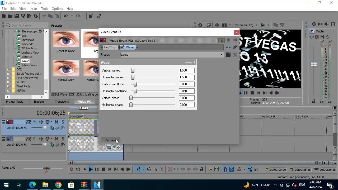Select Wave in plug-in list
Screen dimensions: 338x190
tap(25, 61)
